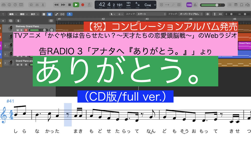Switch to list tracks view button
Screen dimensions: 251x141
(x=49, y=14)
